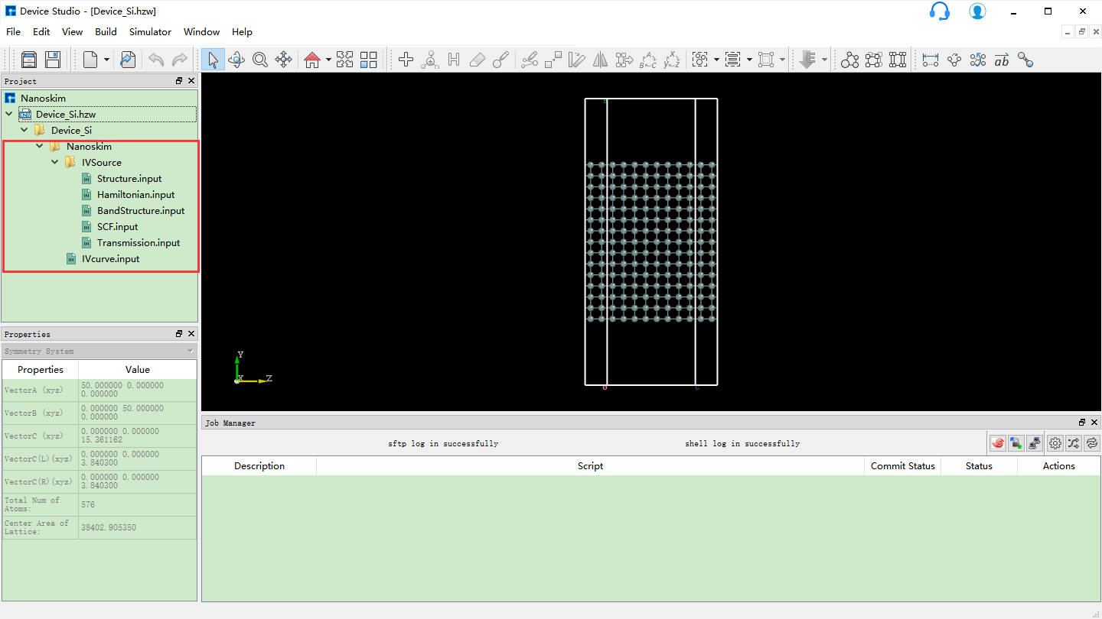The width and height of the screenshot is (1102, 619).
Task: Click the headset support icon
Action: coord(939,11)
